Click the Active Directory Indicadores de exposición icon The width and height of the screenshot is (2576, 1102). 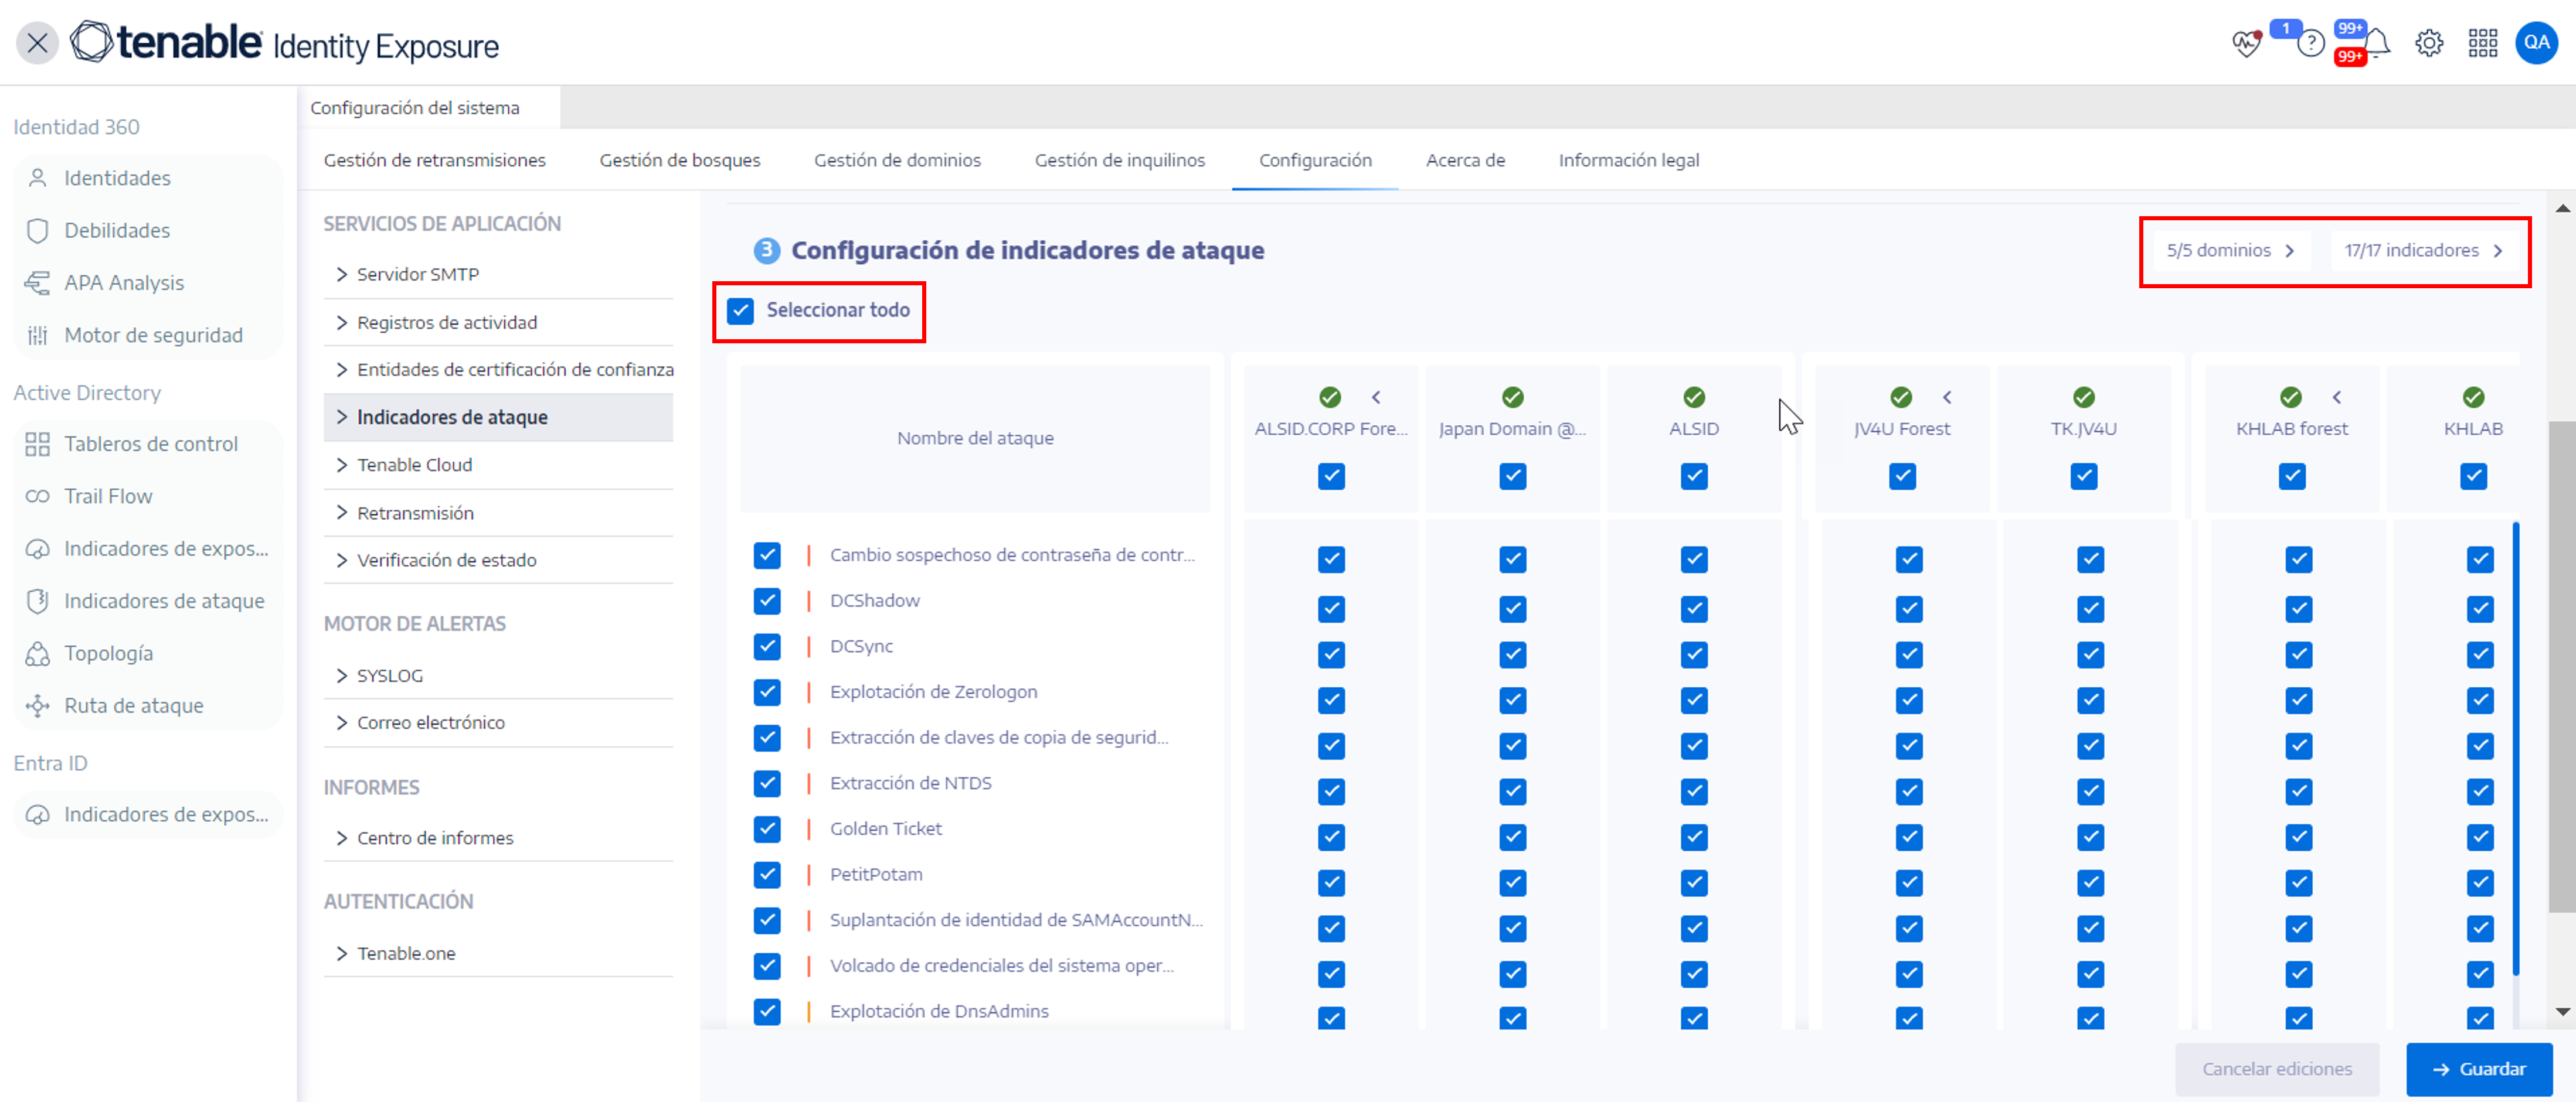click(37, 548)
